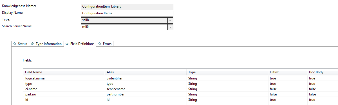The image size is (338, 105).
Task: Click the Hitlist column header
Action: tap(288, 72)
